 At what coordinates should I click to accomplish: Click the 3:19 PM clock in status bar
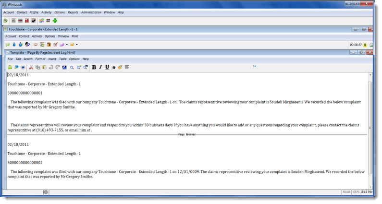(367, 192)
